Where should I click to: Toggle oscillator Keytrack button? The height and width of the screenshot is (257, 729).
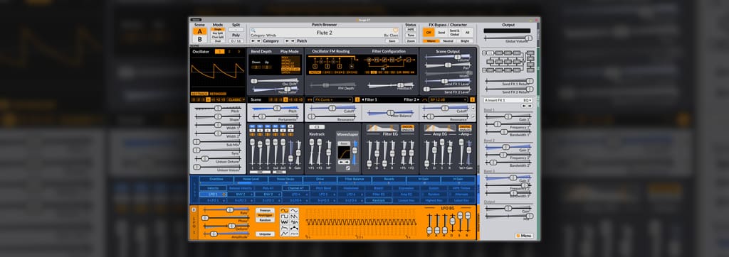(199, 94)
